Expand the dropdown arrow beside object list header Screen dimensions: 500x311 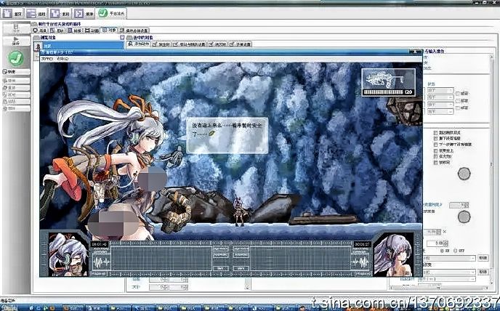[122, 38]
